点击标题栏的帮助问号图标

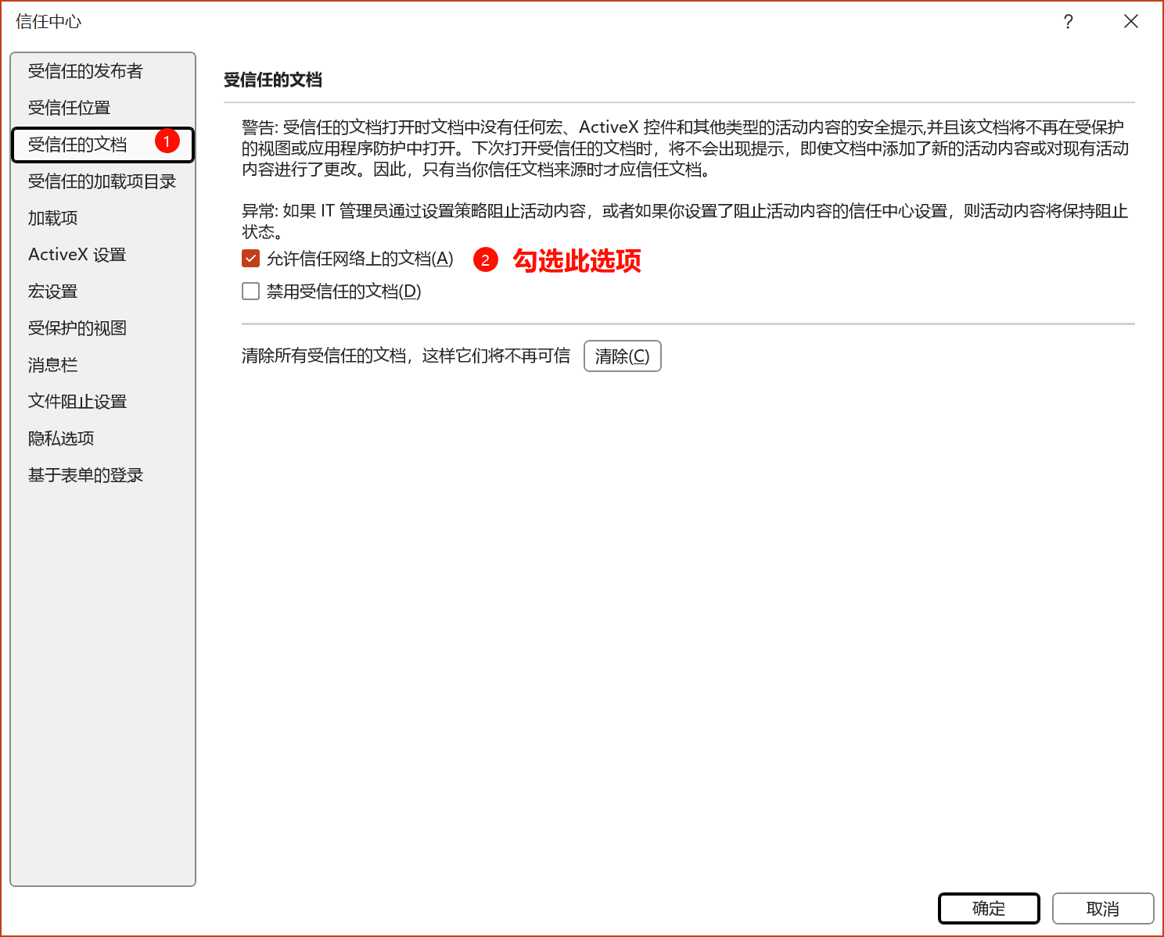pyautogui.click(x=1068, y=22)
